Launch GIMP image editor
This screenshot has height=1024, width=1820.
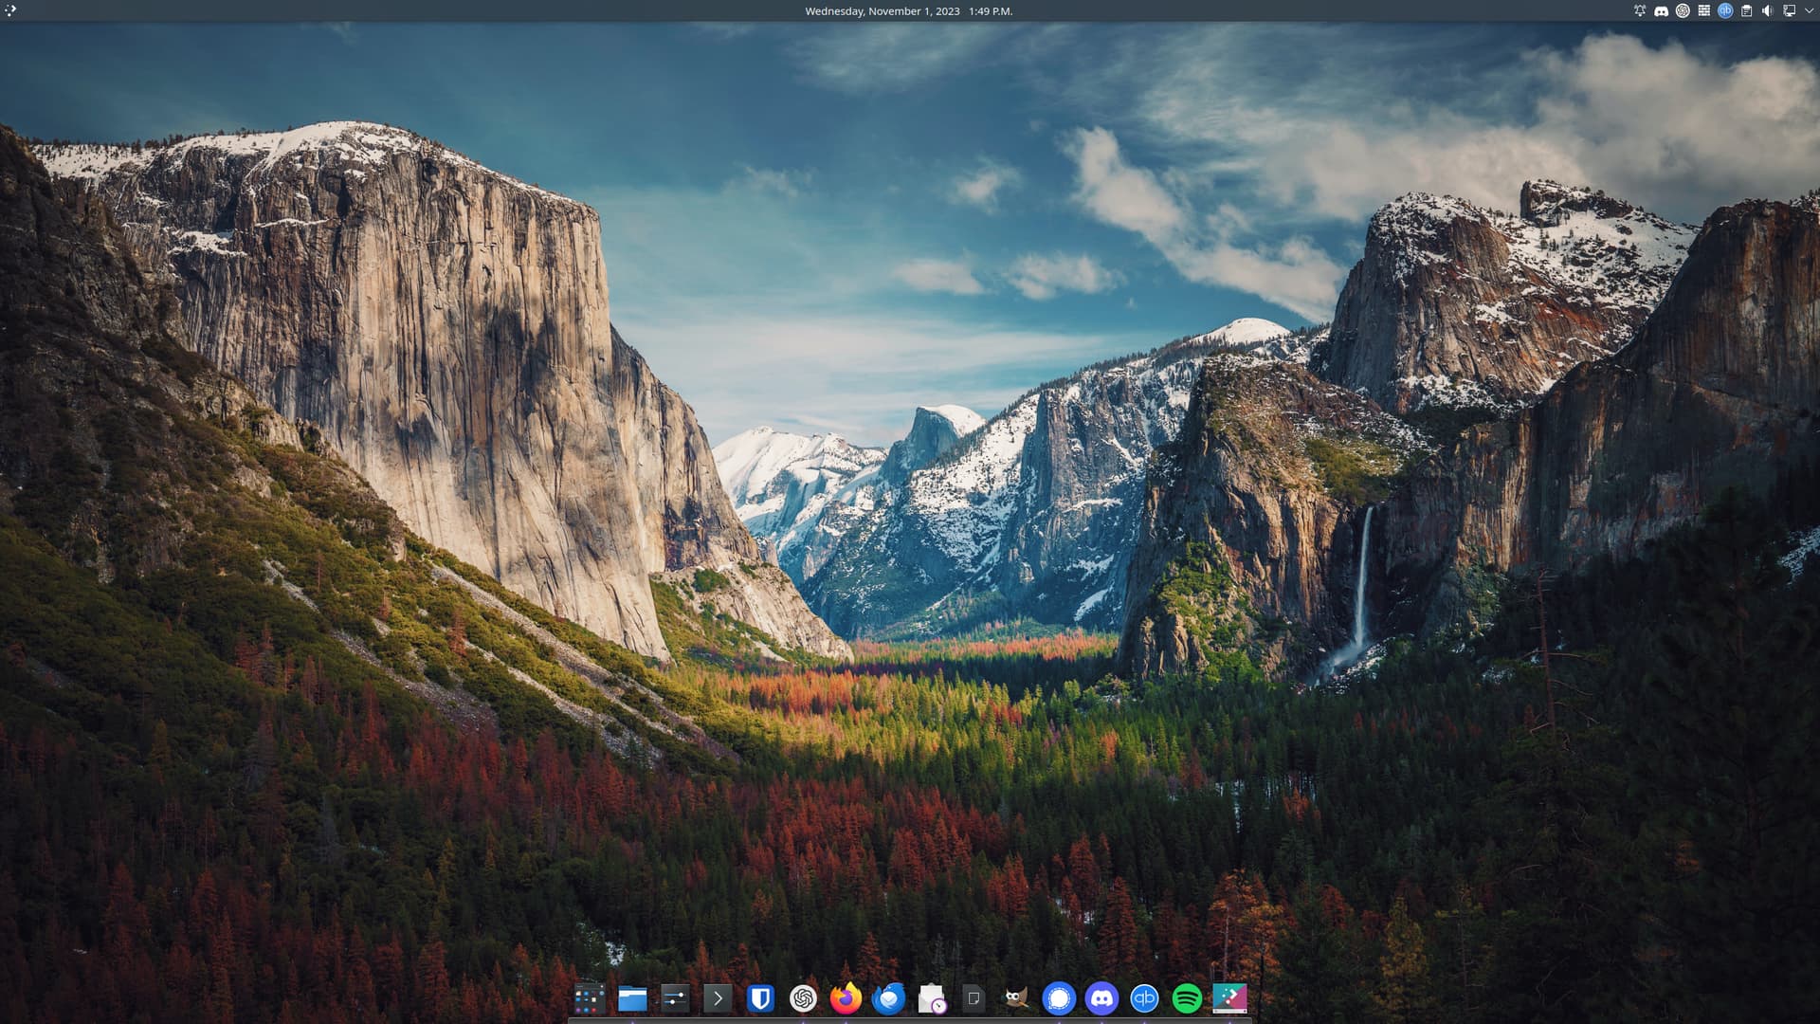(x=1016, y=998)
